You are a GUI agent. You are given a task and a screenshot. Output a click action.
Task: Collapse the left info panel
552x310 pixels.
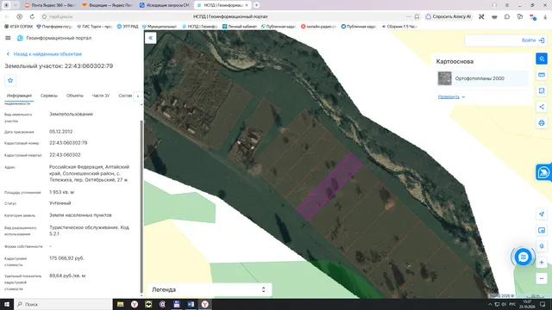point(150,38)
